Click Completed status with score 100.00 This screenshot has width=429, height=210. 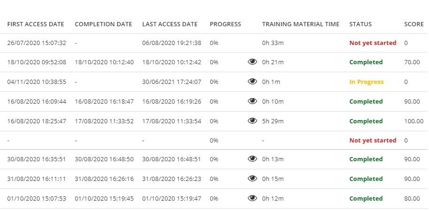366,121
